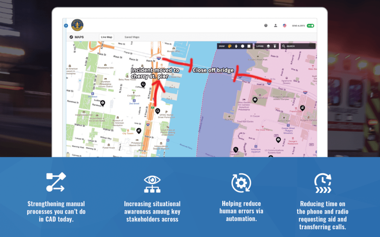Click the headset marker near Cuthbert St
The width and height of the screenshot is (380, 237).
click(142, 85)
